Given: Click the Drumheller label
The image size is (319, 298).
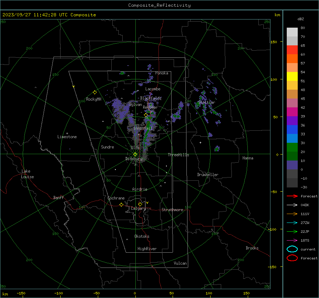Looking at the screenshot, I should pyautogui.click(x=208, y=175).
